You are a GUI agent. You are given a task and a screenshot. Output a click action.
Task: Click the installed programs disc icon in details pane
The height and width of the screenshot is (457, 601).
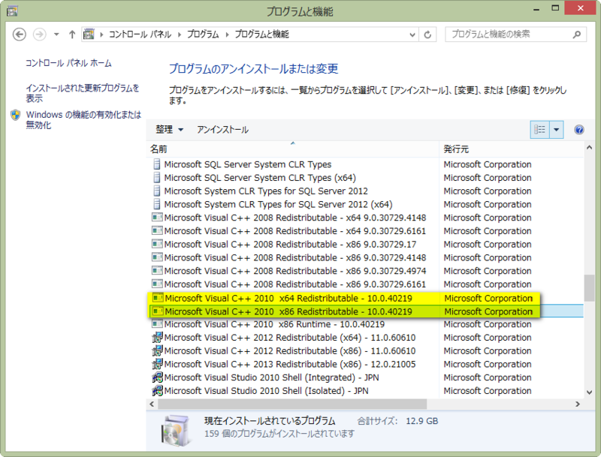(x=175, y=431)
